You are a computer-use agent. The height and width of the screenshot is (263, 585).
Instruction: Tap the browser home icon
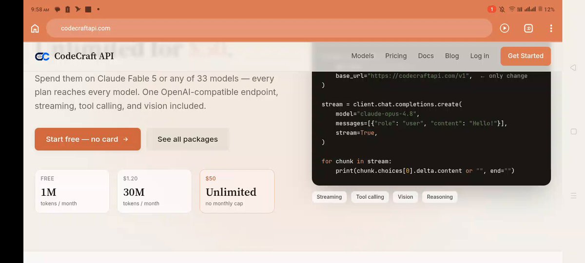35,28
